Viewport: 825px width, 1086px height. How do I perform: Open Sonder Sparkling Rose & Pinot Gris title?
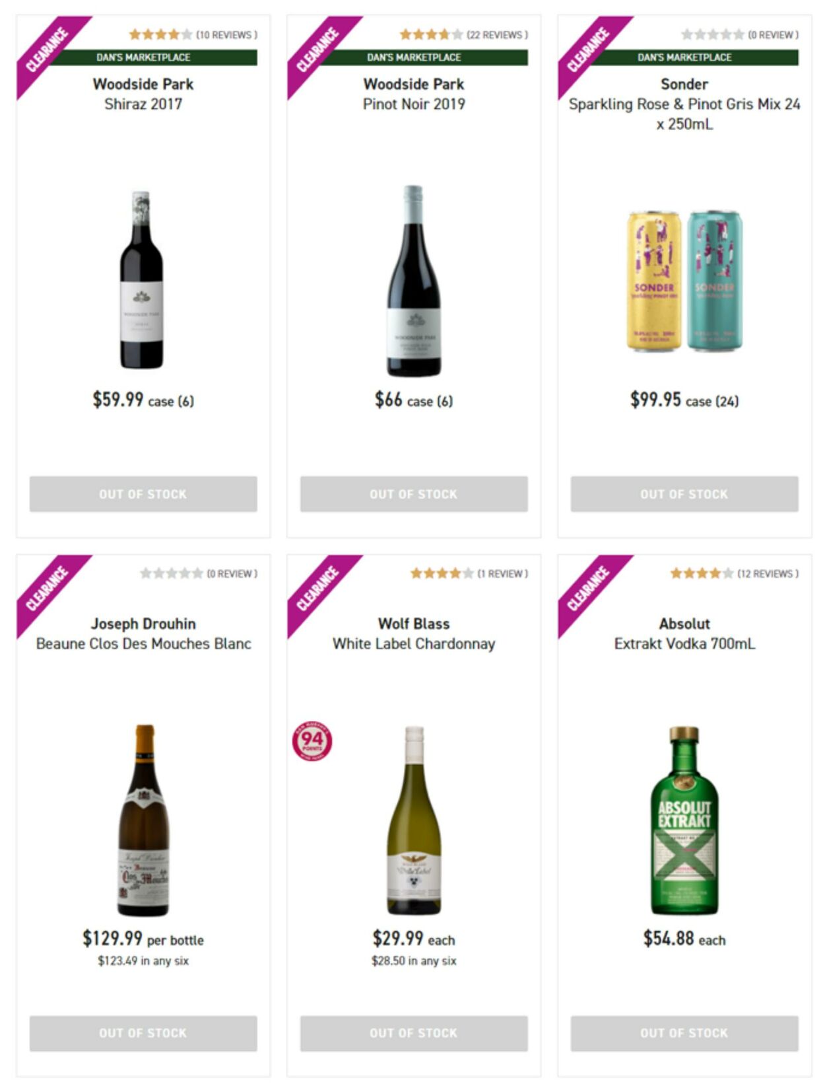pyautogui.click(x=684, y=104)
